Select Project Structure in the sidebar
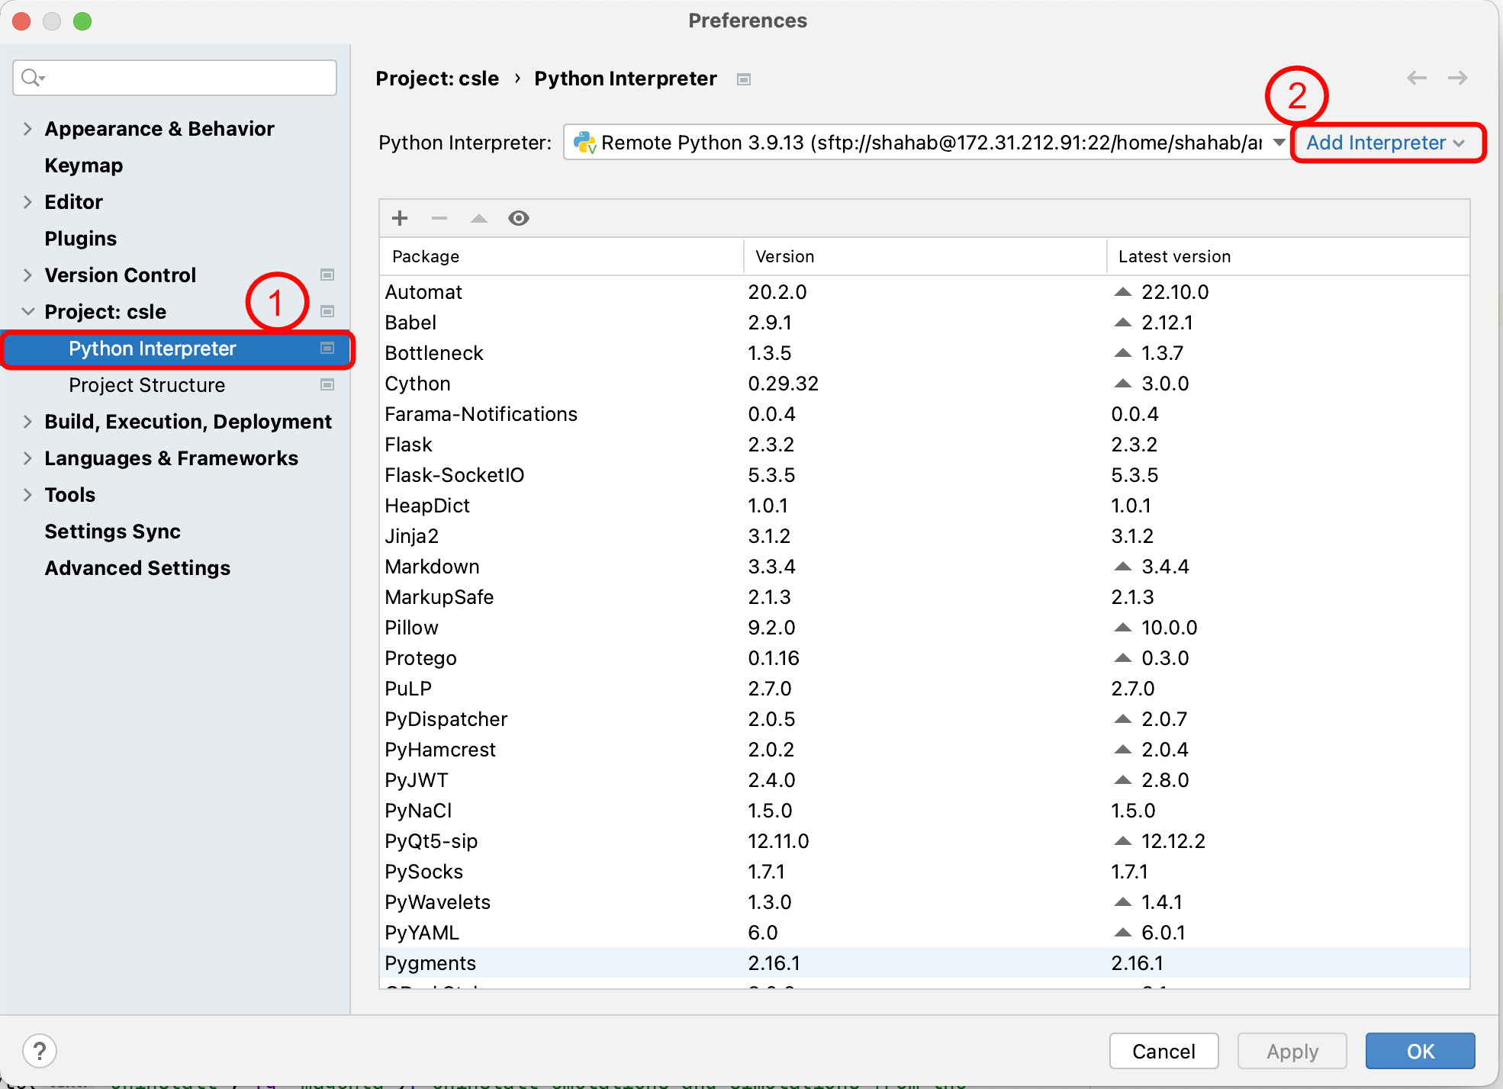This screenshot has width=1503, height=1089. click(146, 385)
